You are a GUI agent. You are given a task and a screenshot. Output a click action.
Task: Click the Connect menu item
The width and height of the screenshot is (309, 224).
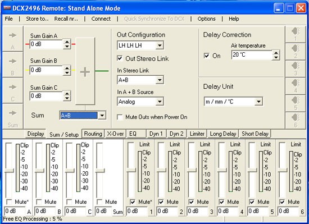point(101,19)
